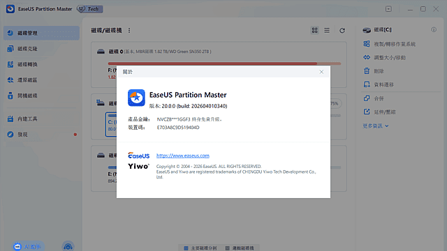Click the EaseUS brand logo in dialog
This screenshot has width=447, height=251.
[138, 155]
